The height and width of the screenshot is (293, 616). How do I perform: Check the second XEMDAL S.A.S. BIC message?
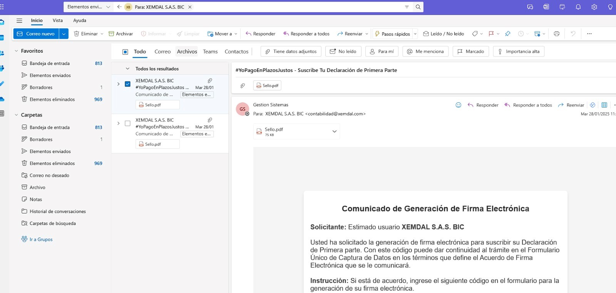(x=127, y=123)
